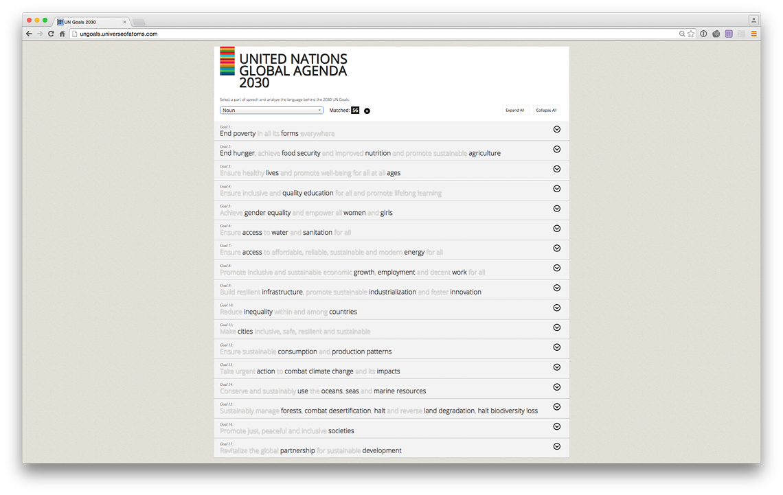
Task: Click the word 'girls' in Goal 5
Action: click(x=387, y=213)
